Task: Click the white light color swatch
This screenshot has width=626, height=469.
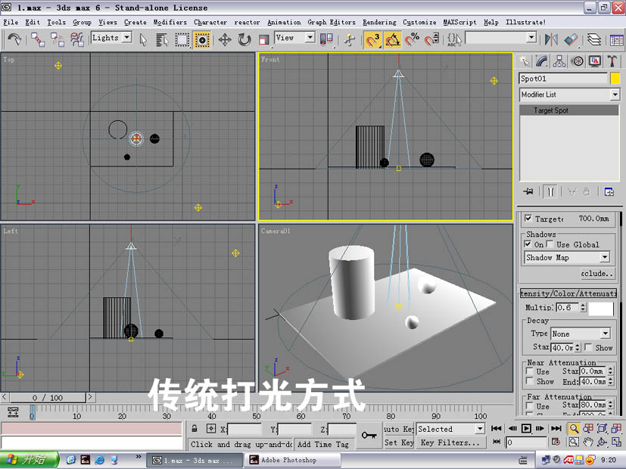Action: [601, 309]
